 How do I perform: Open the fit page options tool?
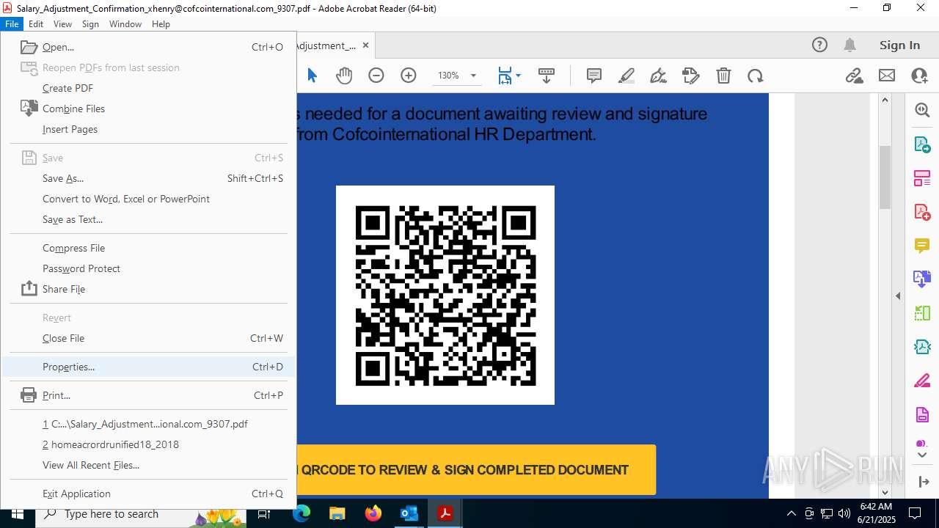pyautogui.click(x=508, y=76)
